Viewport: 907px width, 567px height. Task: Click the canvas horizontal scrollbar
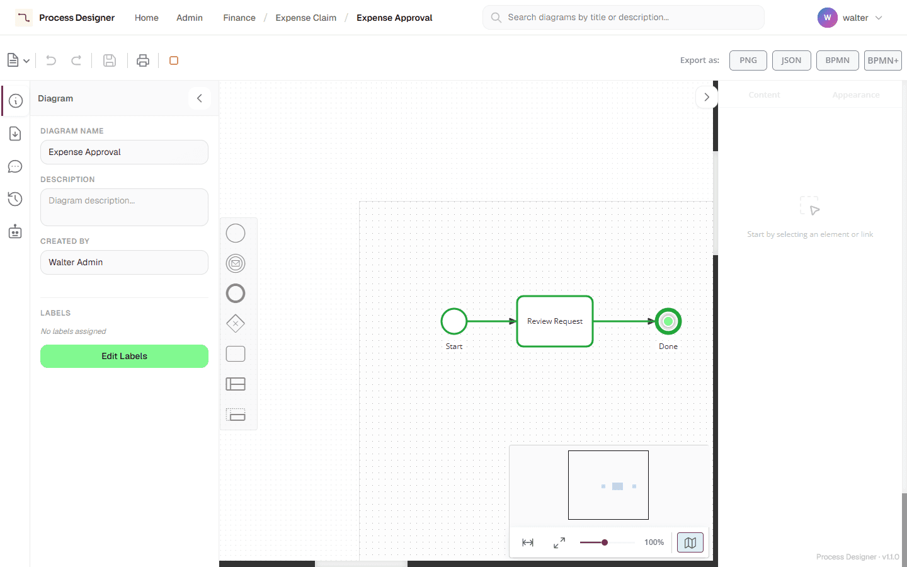[361, 564]
